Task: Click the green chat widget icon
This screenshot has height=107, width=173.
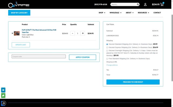Action: [3, 96]
